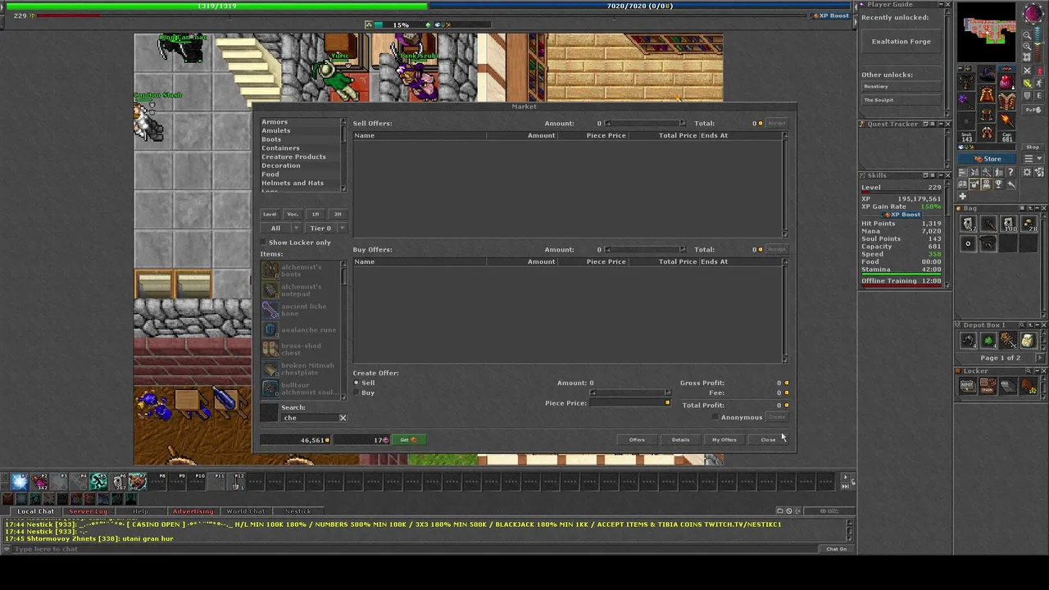The height and width of the screenshot is (590, 1049).
Task: Select the brass-shod chest item
Action: pos(302,349)
